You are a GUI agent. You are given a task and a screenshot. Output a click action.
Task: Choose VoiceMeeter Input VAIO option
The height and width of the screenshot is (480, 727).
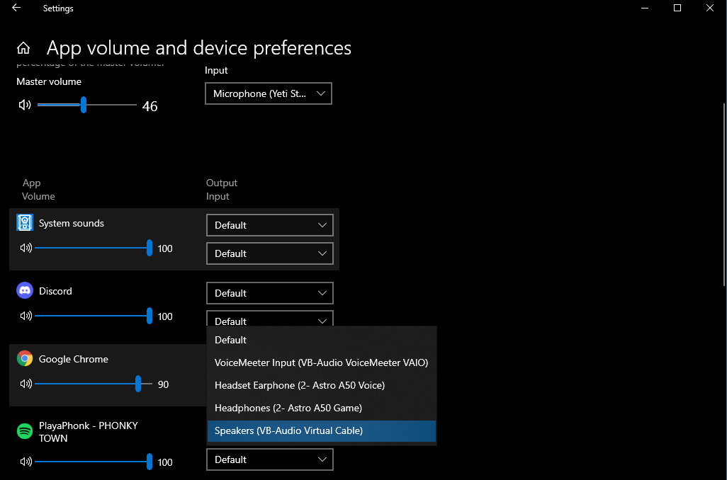[321, 362]
